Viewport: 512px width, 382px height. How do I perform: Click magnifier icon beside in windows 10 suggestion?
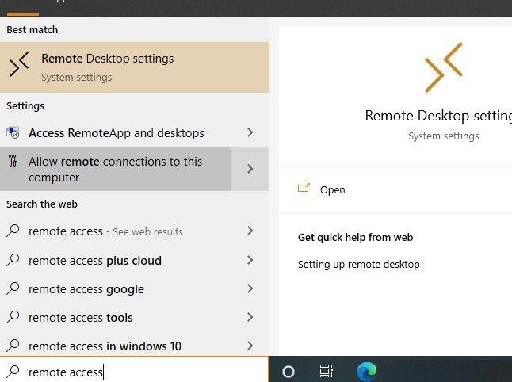pyautogui.click(x=13, y=345)
